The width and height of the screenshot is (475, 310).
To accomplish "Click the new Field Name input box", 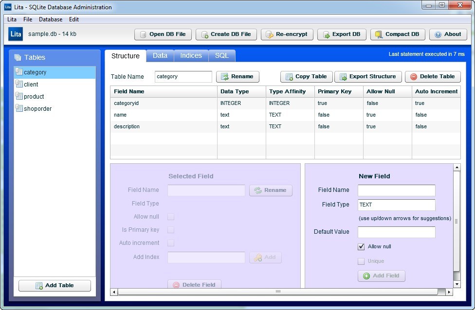I will (396, 190).
